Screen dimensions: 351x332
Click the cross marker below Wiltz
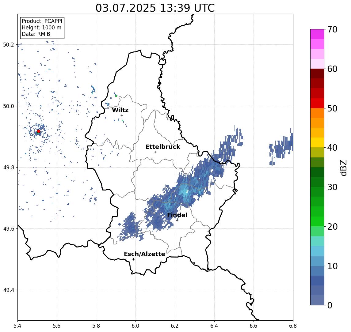coord(122,115)
